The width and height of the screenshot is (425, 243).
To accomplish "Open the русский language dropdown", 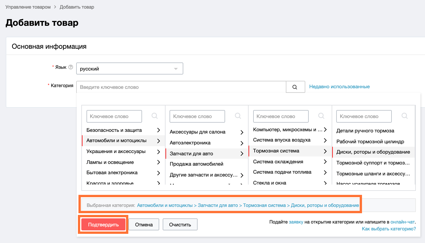I will click(129, 69).
